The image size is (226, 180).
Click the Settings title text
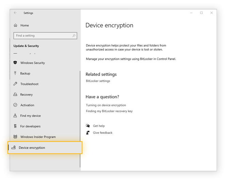(28, 13)
